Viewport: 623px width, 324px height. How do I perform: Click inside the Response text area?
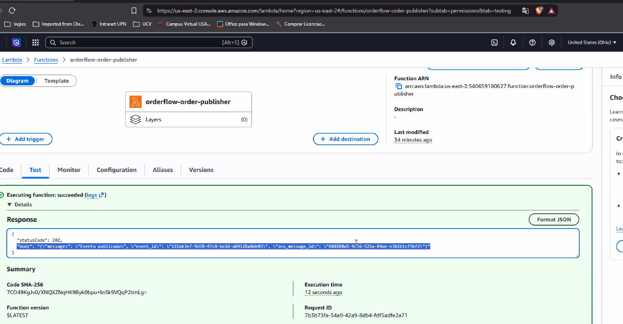tap(293, 243)
